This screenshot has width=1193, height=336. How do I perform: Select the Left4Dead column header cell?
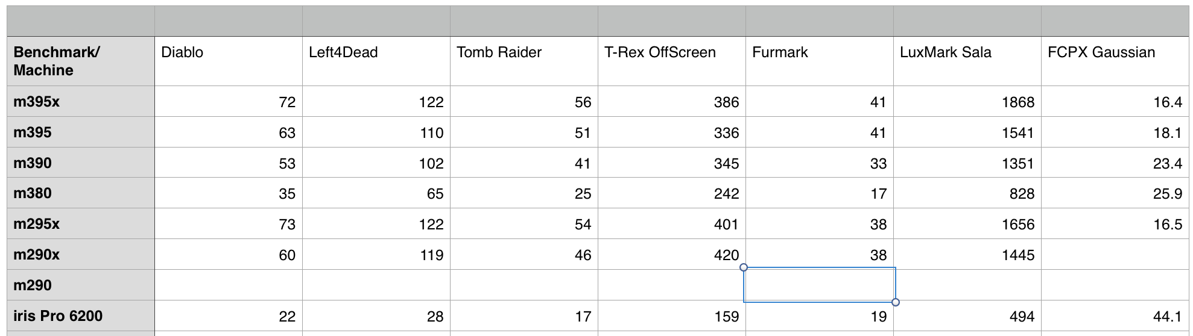(x=376, y=61)
